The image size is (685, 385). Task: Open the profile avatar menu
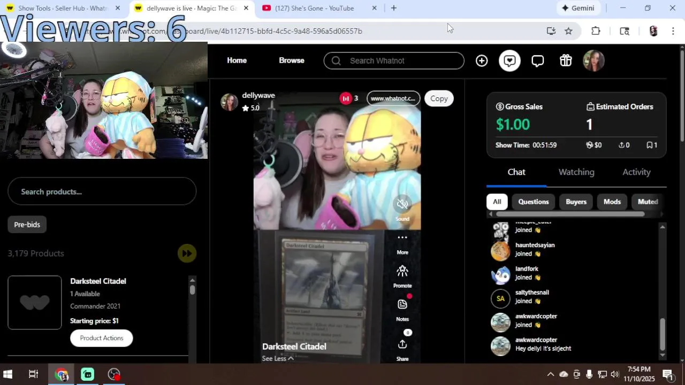click(593, 61)
